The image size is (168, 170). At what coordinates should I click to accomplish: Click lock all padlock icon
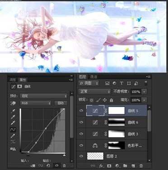point(112,100)
